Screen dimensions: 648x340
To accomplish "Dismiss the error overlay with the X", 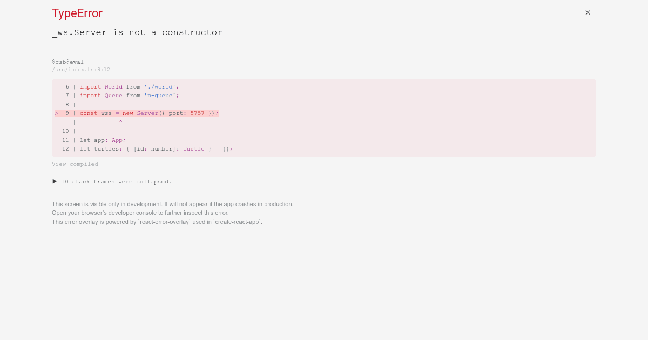I will pos(588,12).
